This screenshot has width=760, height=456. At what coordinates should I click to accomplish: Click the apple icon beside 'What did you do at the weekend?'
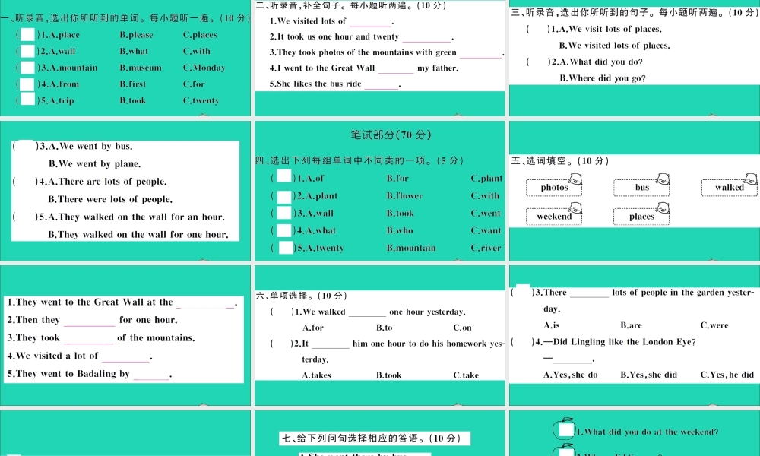coord(564,429)
